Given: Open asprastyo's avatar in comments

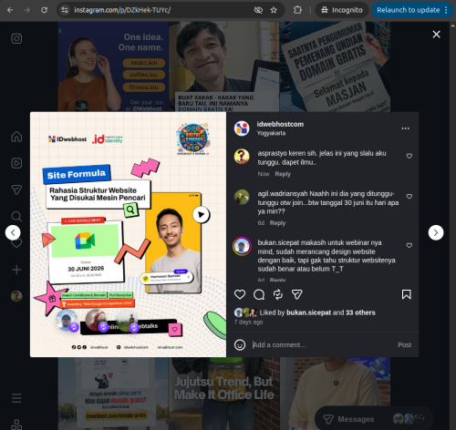Looking at the screenshot, I should [242, 157].
